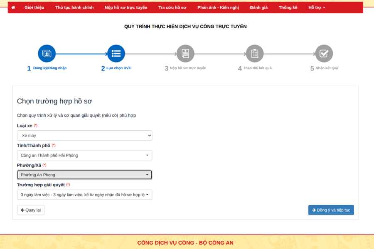This screenshot has width=374, height=249.
Task: Click the Theo dõi kết quả clipboard icon
Action: coord(255,54)
